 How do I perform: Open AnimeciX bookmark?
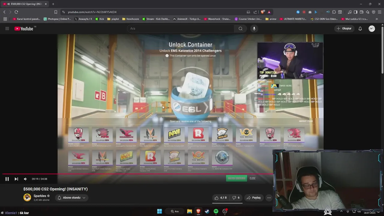(x=187, y=19)
